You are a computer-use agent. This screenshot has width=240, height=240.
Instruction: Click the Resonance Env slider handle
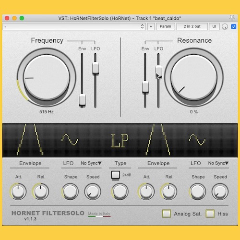145,87
